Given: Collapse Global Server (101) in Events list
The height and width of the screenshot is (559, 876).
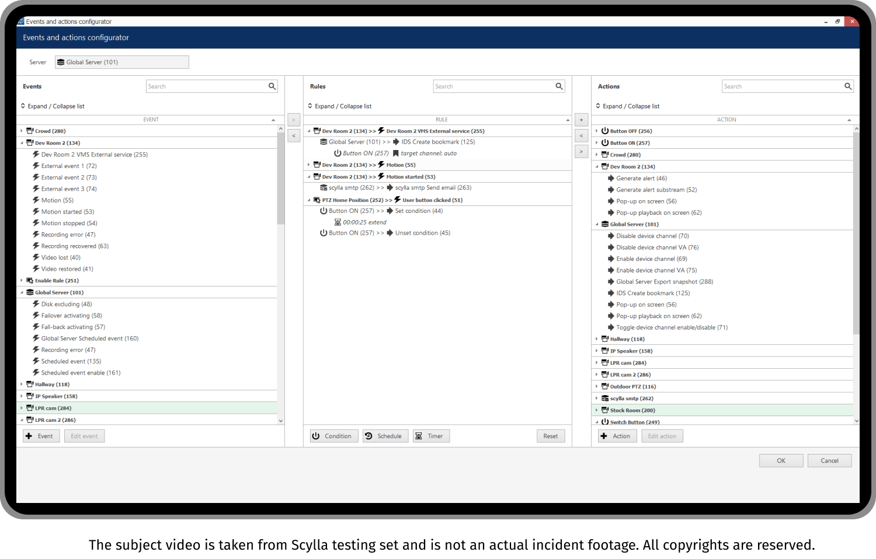Looking at the screenshot, I should point(22,292).
